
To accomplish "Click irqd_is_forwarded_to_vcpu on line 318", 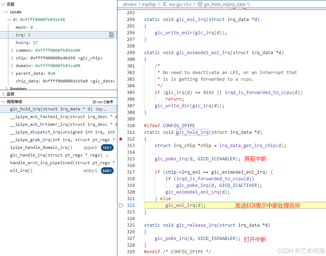I will [210, 179].
